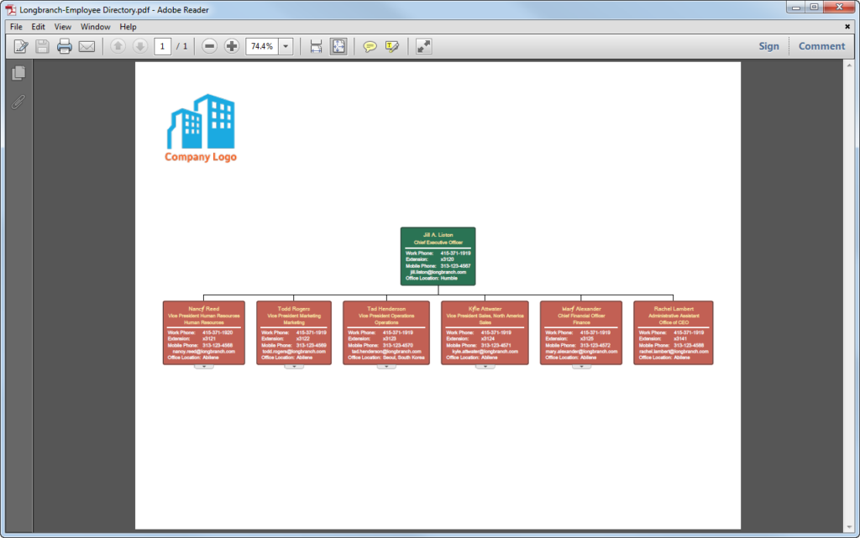Switch to read mode view
Screen dimensions: 860x538
click(x=423, y=46)
